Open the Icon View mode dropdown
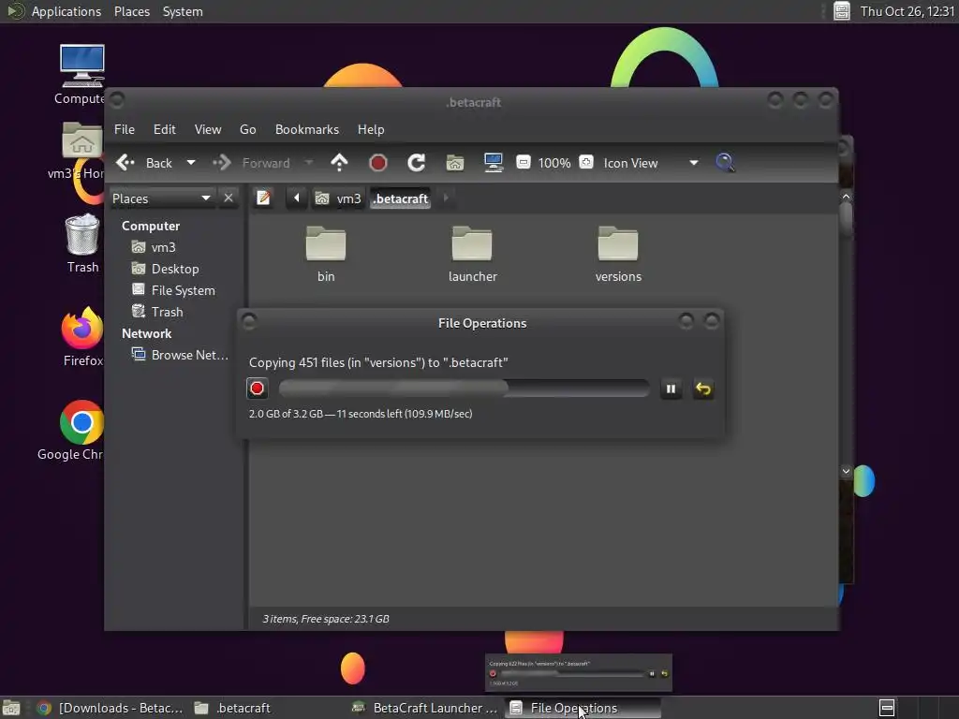The width and height of the screenshot is (959, 719). [x=651, y=163]
